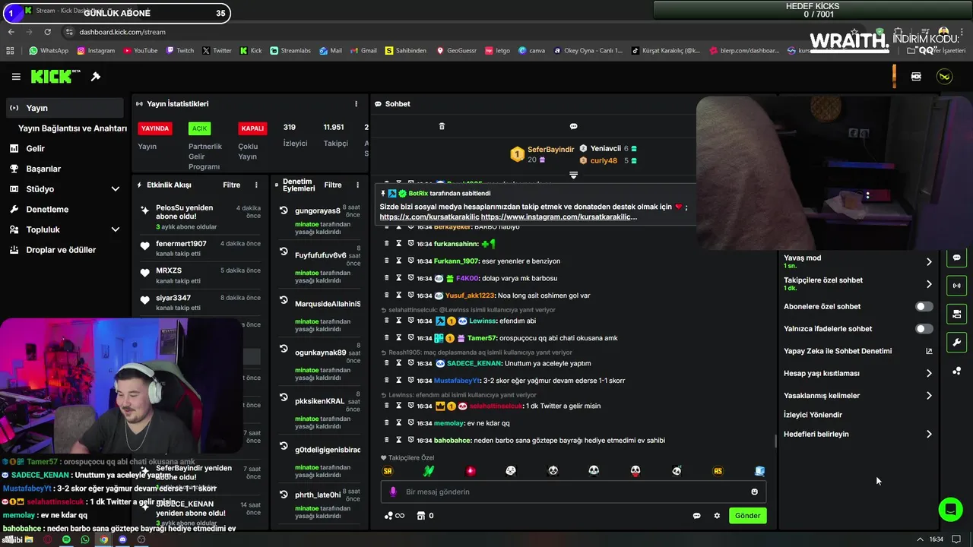Insert the SA emote

click(388, 471)
